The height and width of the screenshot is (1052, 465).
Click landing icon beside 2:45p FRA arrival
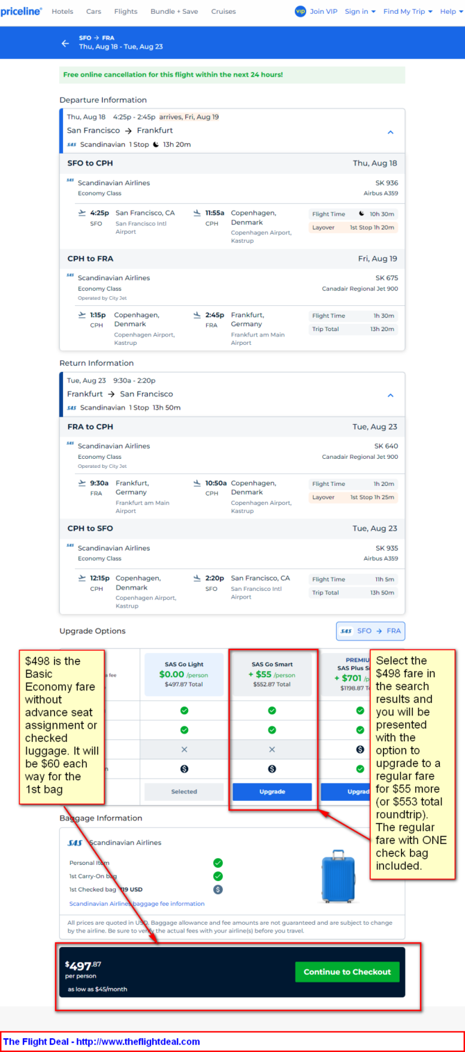pos(197,315)
